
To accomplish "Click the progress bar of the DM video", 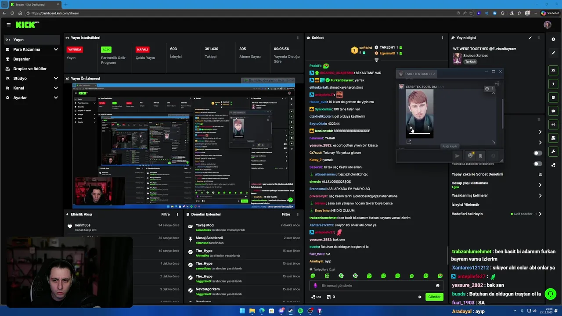I will tap(419, 133).
